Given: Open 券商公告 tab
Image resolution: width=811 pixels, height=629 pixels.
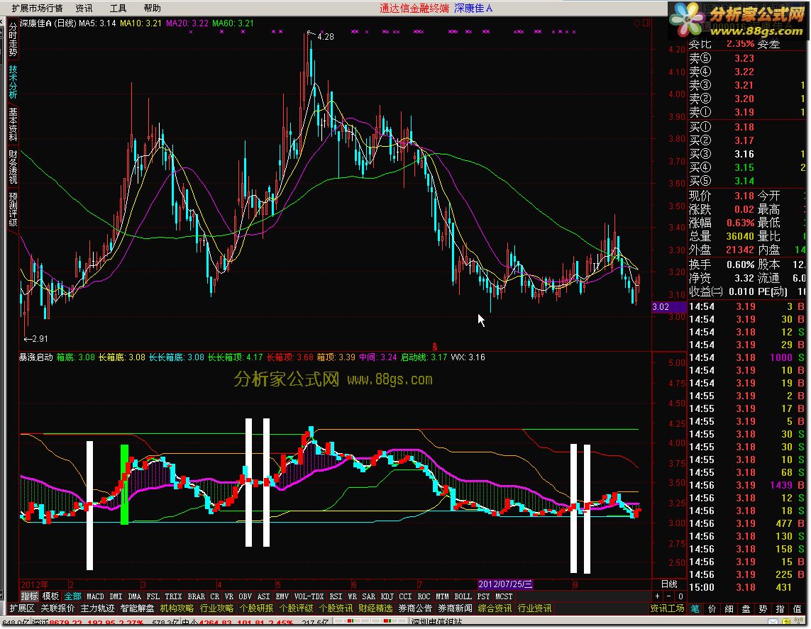Looking at the screenshot, I should click(415, 609).
